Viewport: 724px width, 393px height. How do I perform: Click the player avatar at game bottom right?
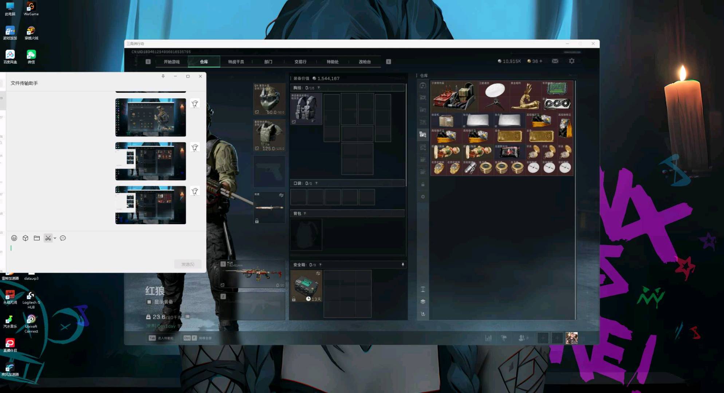point(571,338)
